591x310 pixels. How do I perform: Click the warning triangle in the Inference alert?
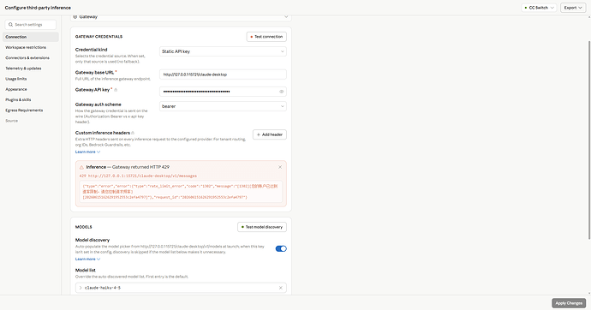coord(81,167)
